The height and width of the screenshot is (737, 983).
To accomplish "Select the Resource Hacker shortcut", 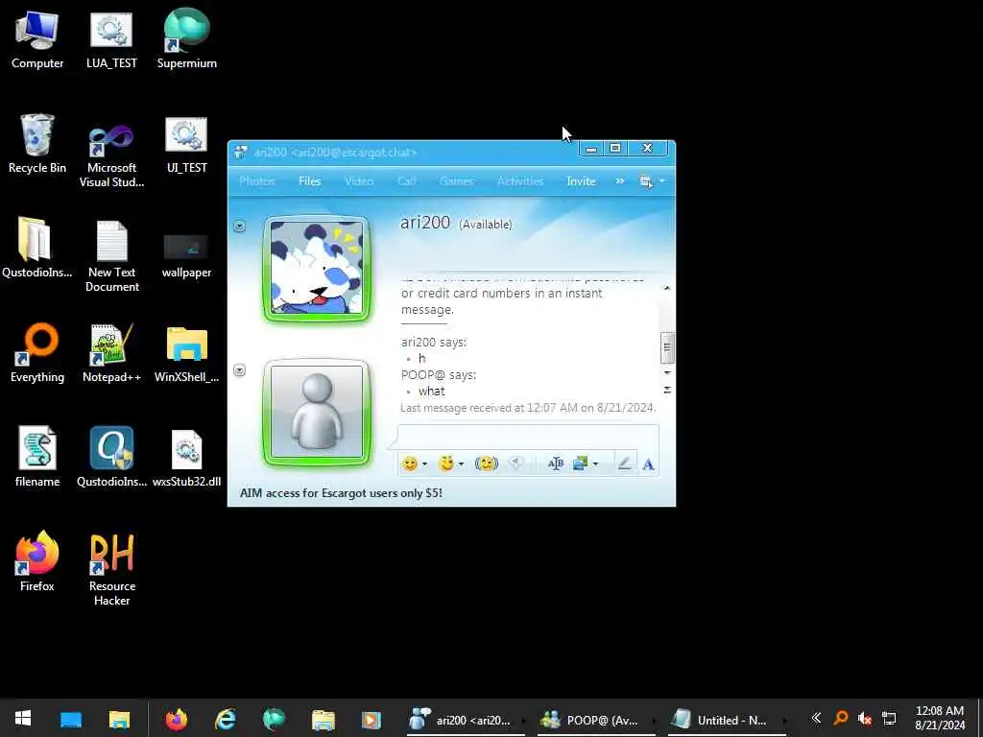I will click(x=111, y=569).
